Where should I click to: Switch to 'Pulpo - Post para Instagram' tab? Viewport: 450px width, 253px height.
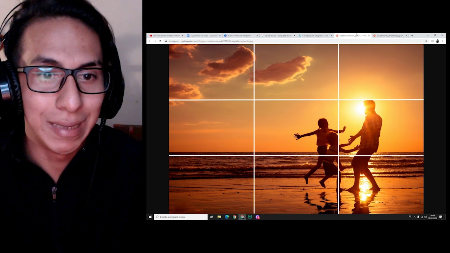[240, 35]
